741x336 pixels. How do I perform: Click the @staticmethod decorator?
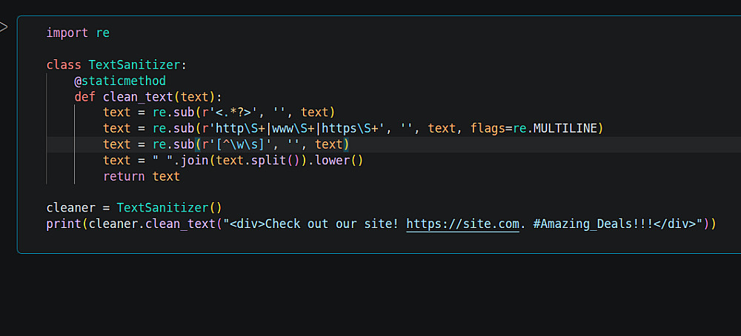click(x=119, y=81)
